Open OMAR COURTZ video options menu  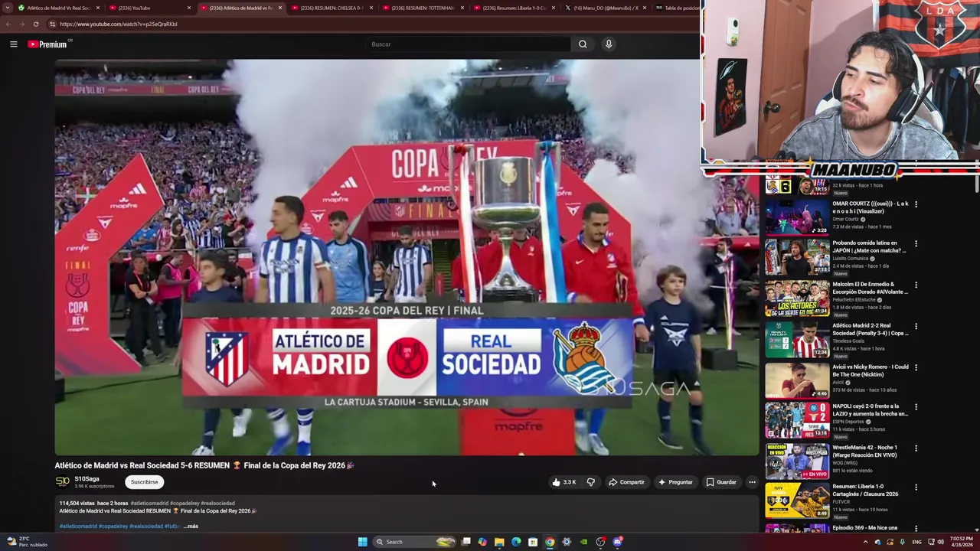point(916,204)
